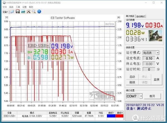Open the 工具 menu
Screen dimensions: 167x123
coord(18,7)
